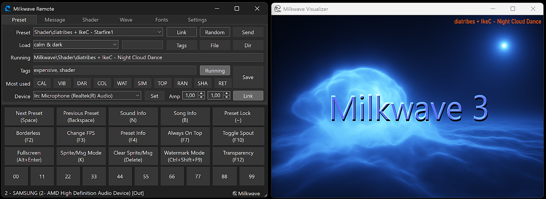546x199 pixels.
Task: Select the SHA most-used tag
Action: coord(203,83)
